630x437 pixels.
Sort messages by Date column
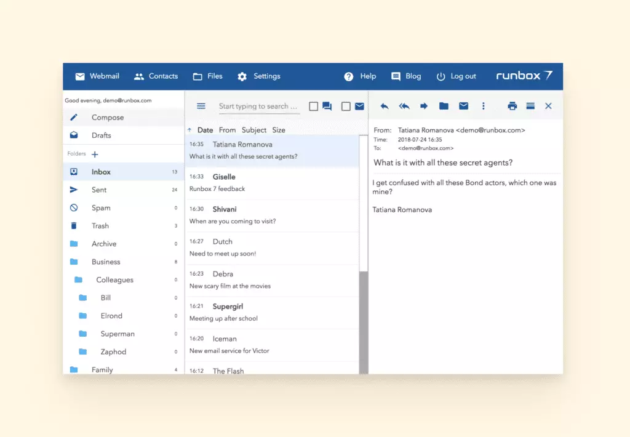point(205,130)
